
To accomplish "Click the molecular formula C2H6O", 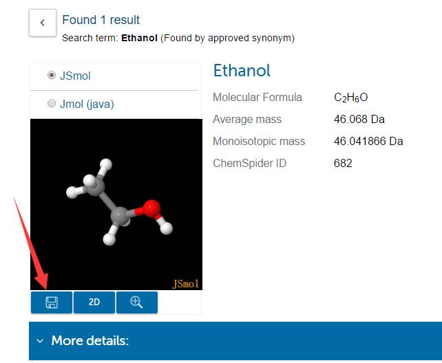I will tap(351, 98).
